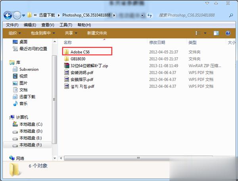Open the address bar history dropdown
The image size is (238, 181).
tap(142, 15)
